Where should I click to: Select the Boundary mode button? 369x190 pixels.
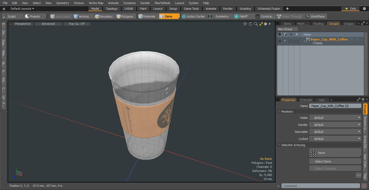tap(104, 16)
